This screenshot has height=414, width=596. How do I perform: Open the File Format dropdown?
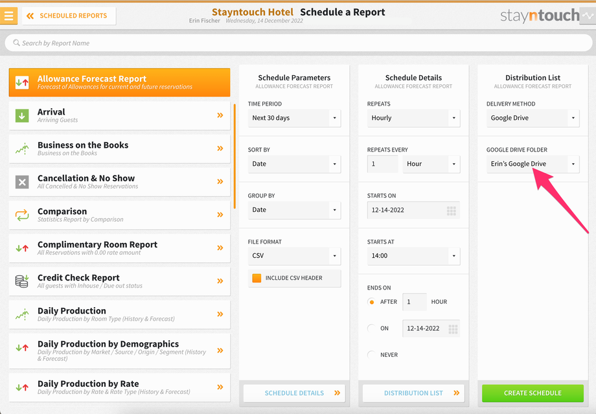294,256
